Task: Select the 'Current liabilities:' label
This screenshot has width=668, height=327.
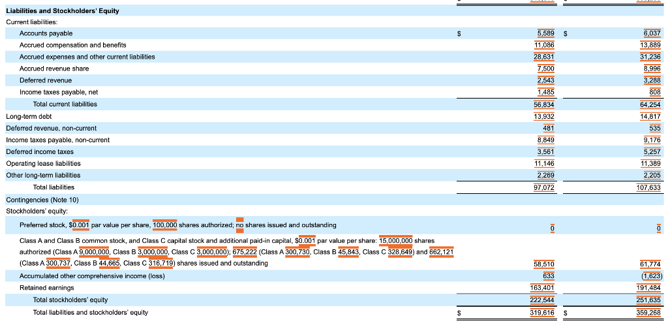Action: pos(32,22)
